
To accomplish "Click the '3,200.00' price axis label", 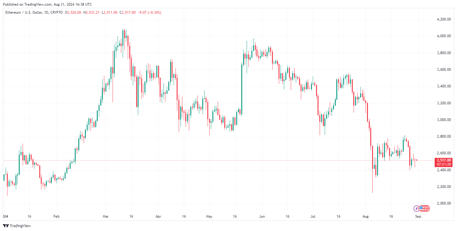I will coord(444,103).
